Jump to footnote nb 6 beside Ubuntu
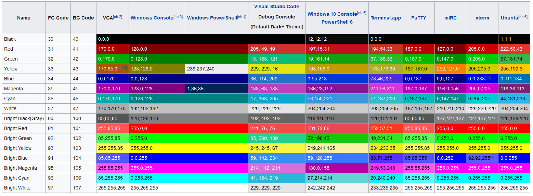This screenshot has height=196, width=533. (523, 17)
